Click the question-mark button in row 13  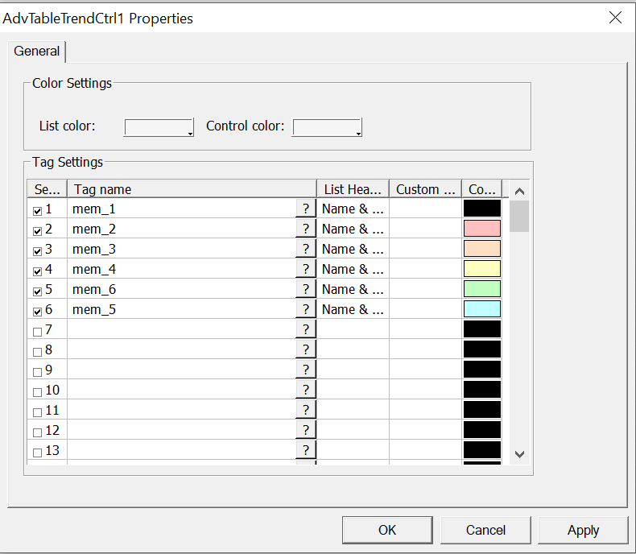pyautogui.click(x=306, y=450)
